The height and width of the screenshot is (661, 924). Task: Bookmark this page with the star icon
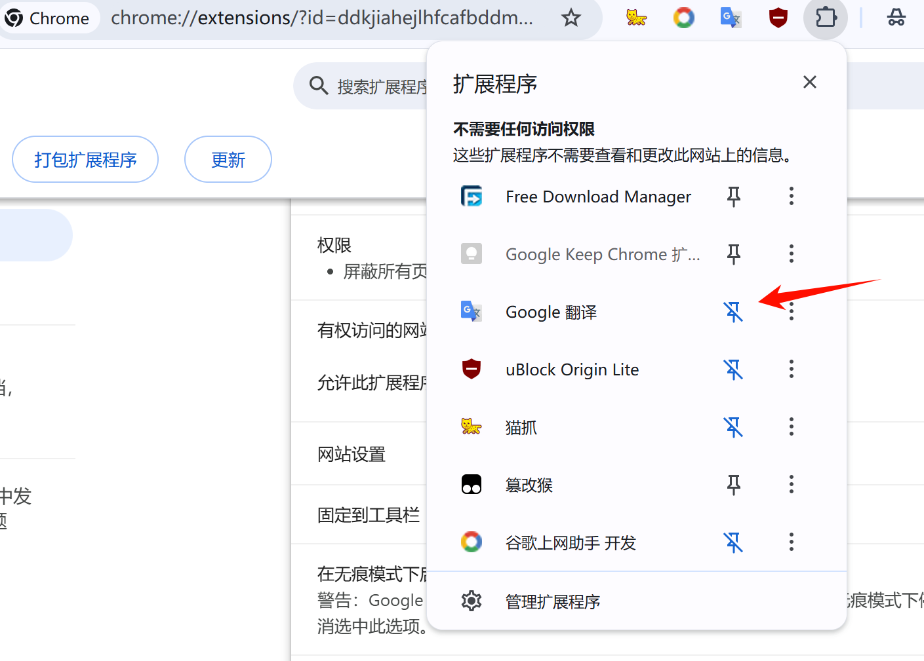click(571, 18)
